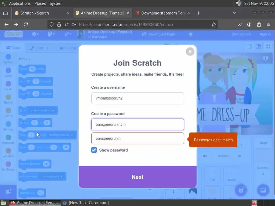Click the Scratch logo
This screenshot has height=206, width=275.
13,34
